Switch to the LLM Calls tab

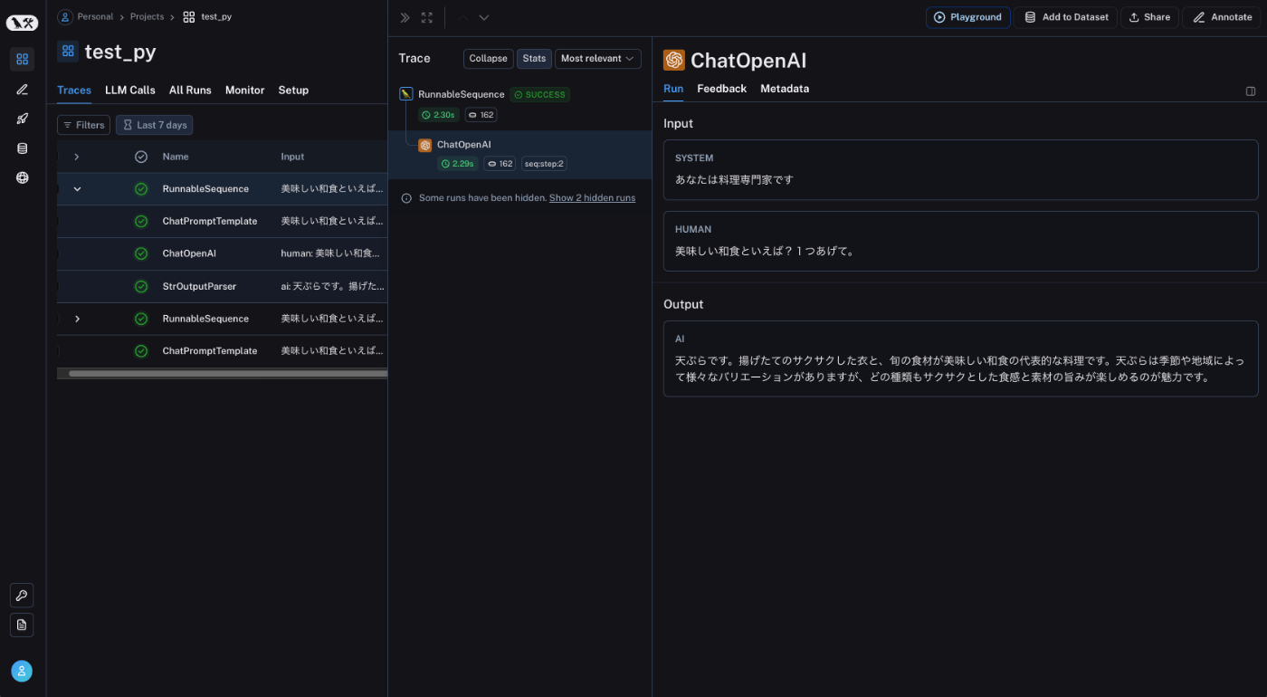click(x=130, y=91)
